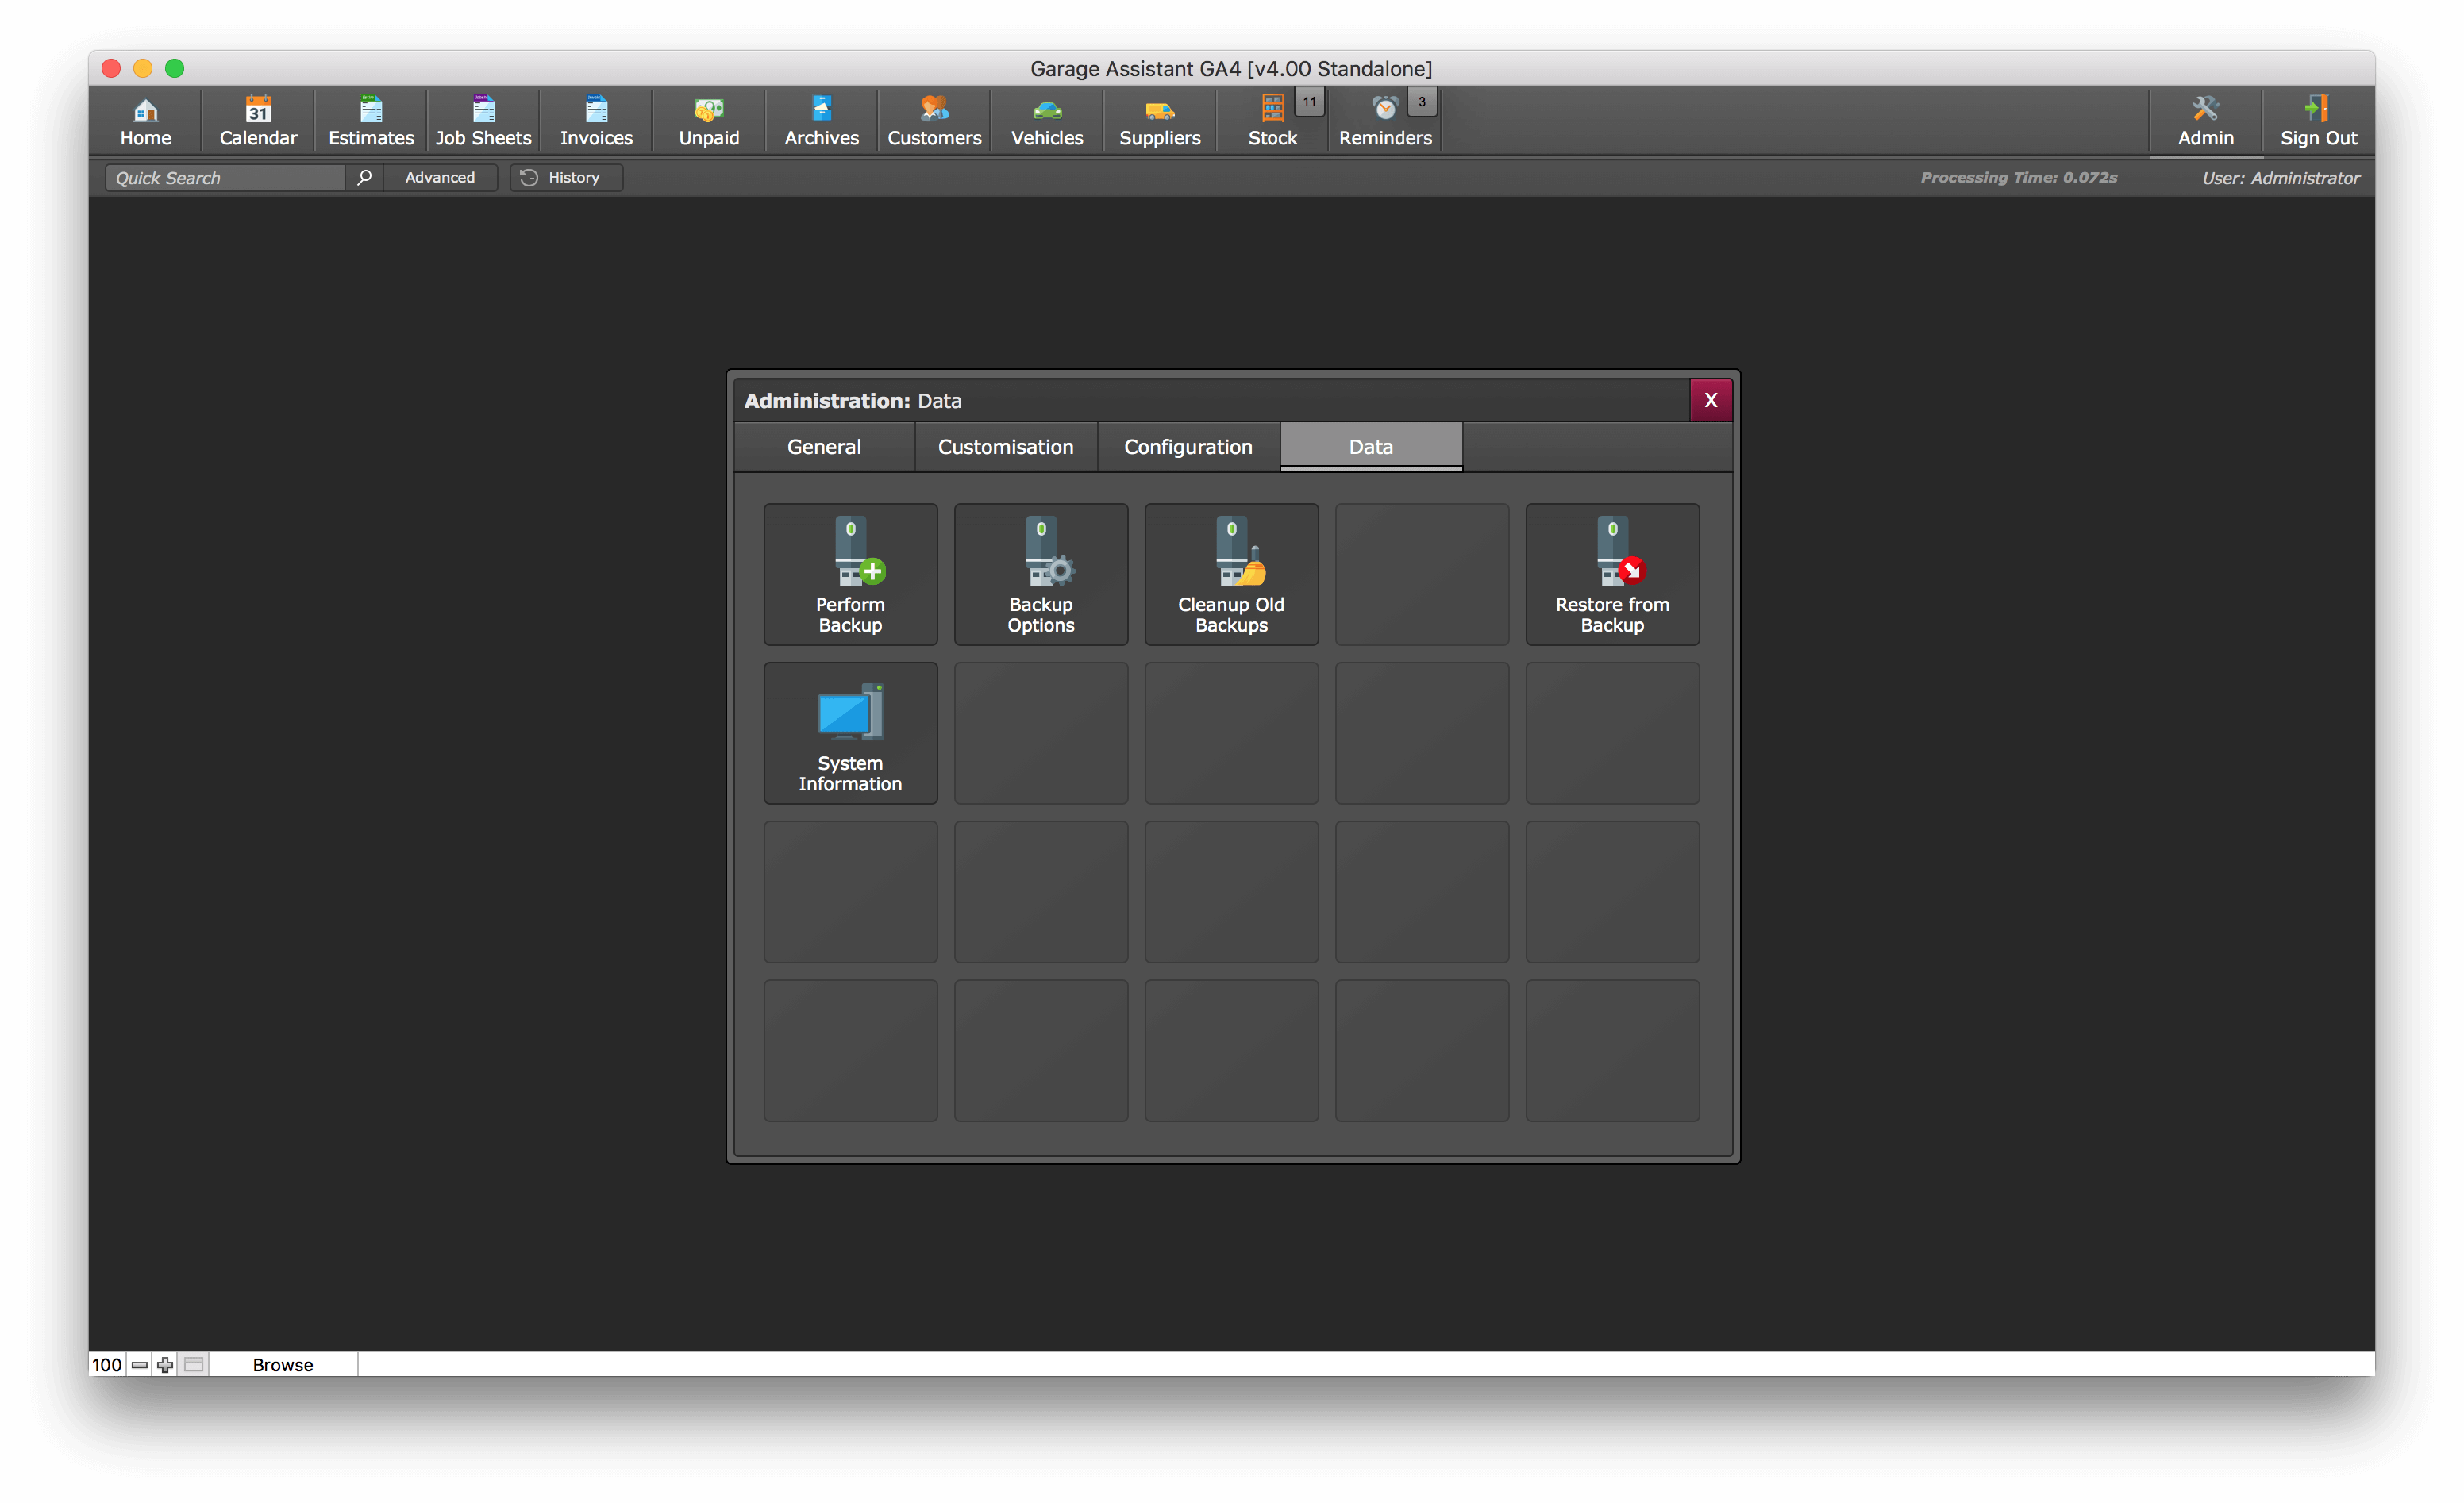This screenshot has width=2464, height=1503.
Task: Show Unpaid invoices
Action: pos(709,121)
